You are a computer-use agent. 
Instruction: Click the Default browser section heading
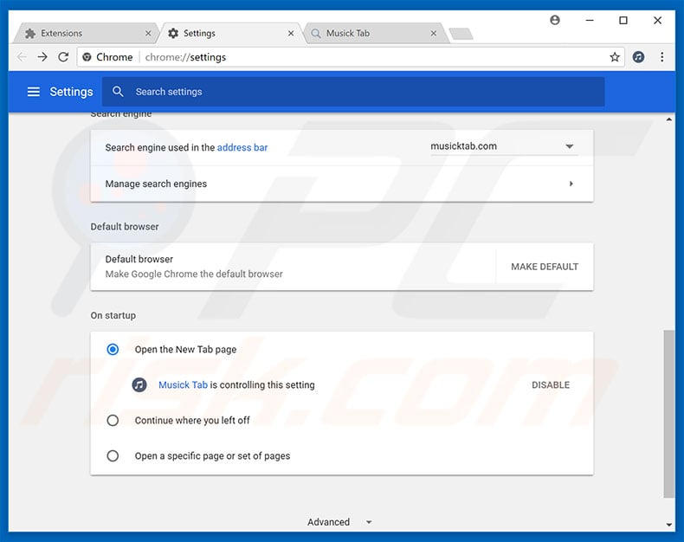(x=125, y=227)
